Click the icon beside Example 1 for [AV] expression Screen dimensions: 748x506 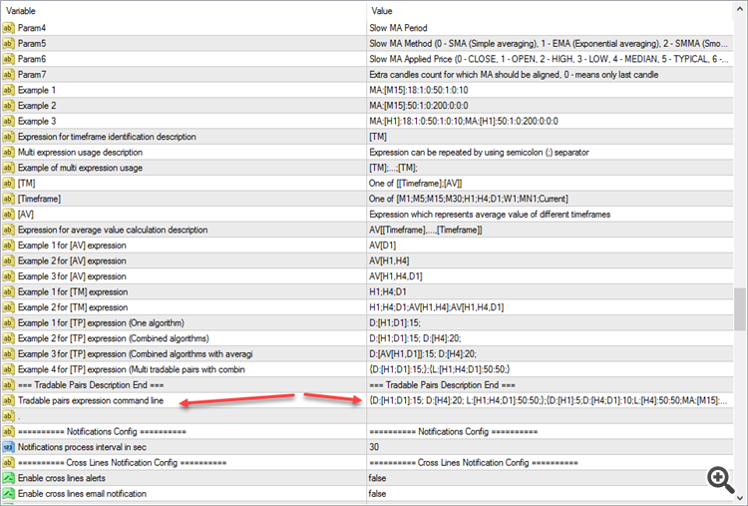point(8,246)
